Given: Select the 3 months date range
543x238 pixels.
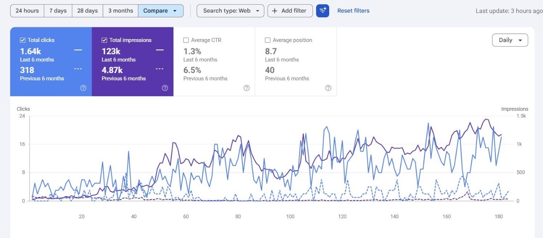Looking at the screenshot, I should pos(121,11).
